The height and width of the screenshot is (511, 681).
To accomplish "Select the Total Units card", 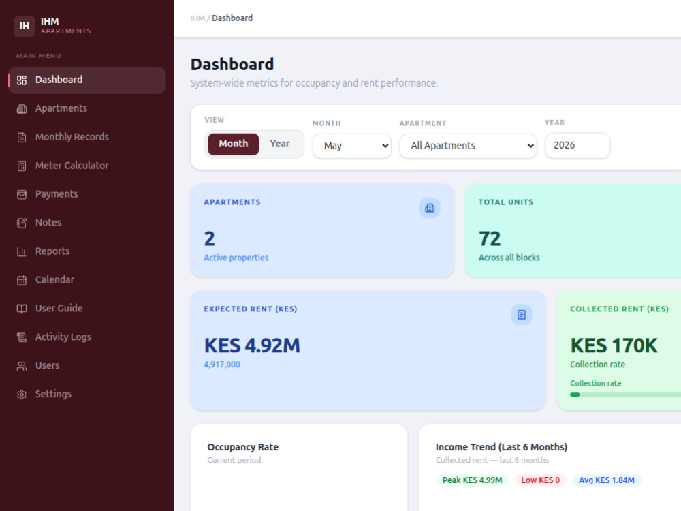I will (573, 230).
